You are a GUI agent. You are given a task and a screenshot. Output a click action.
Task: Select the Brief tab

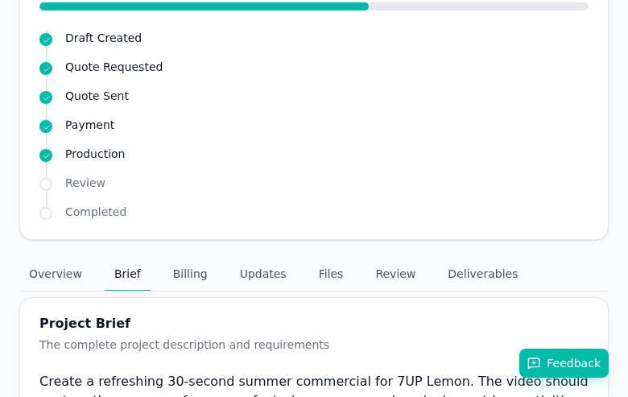127,274
